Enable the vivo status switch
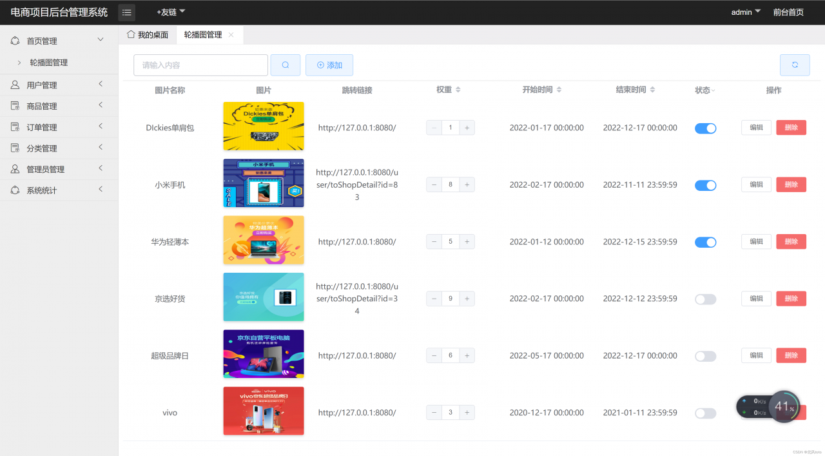Image resolution: width=825 pixels, height=456 pixels. click(x=705, y=413)
